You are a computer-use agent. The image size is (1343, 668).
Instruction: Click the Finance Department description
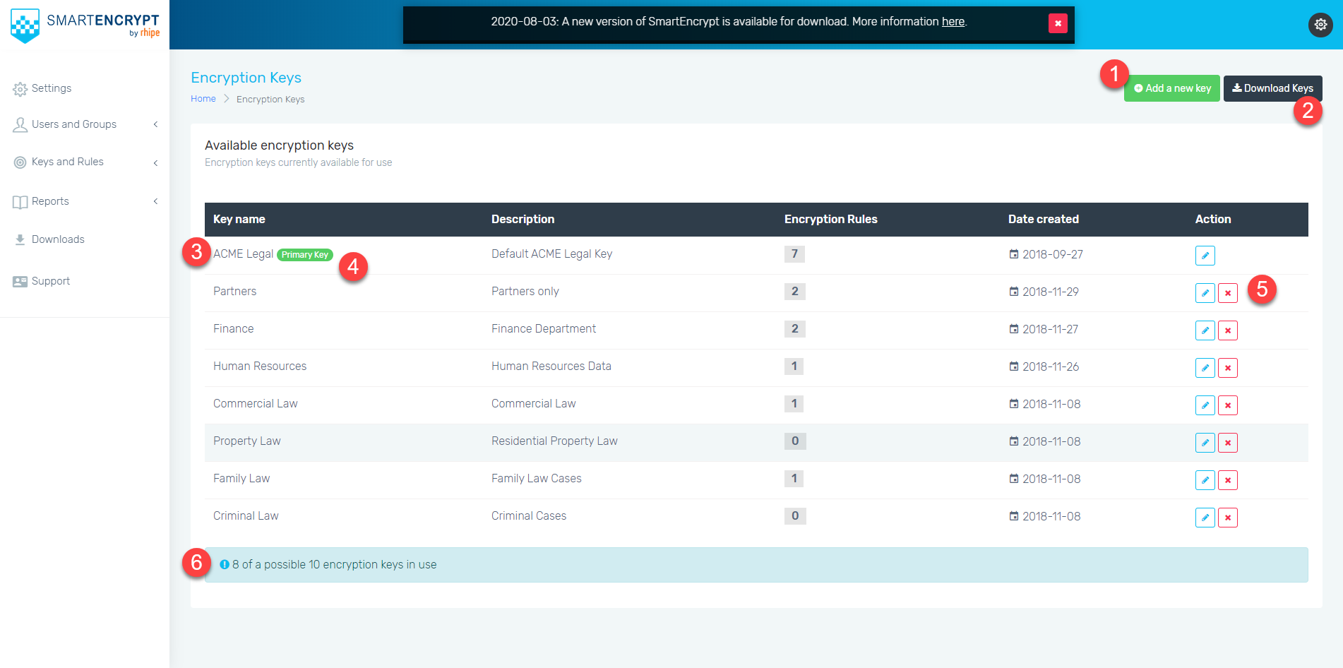coord(544,329)
